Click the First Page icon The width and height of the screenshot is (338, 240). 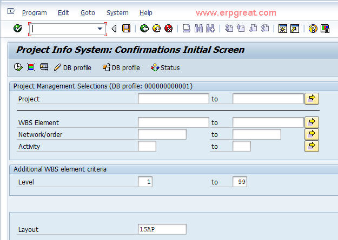pyautogui.click(x=229, y=29)
